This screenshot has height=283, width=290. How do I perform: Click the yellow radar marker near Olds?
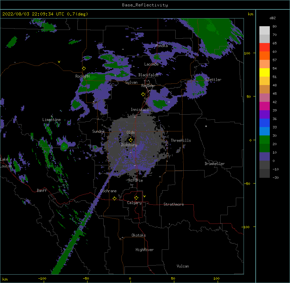(x=131, y=140)
